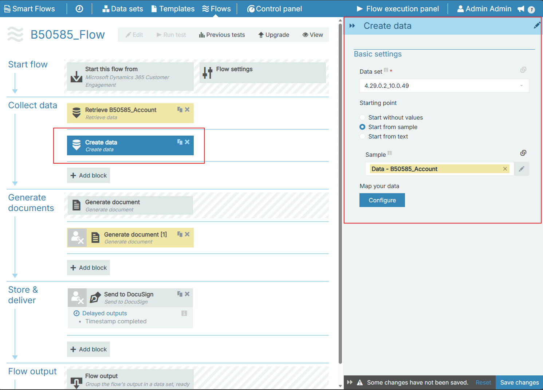Image resolution: width=543 pixels, height=390 pixels.
Task: Open the Control panel menu item
Action: point(275,9)
